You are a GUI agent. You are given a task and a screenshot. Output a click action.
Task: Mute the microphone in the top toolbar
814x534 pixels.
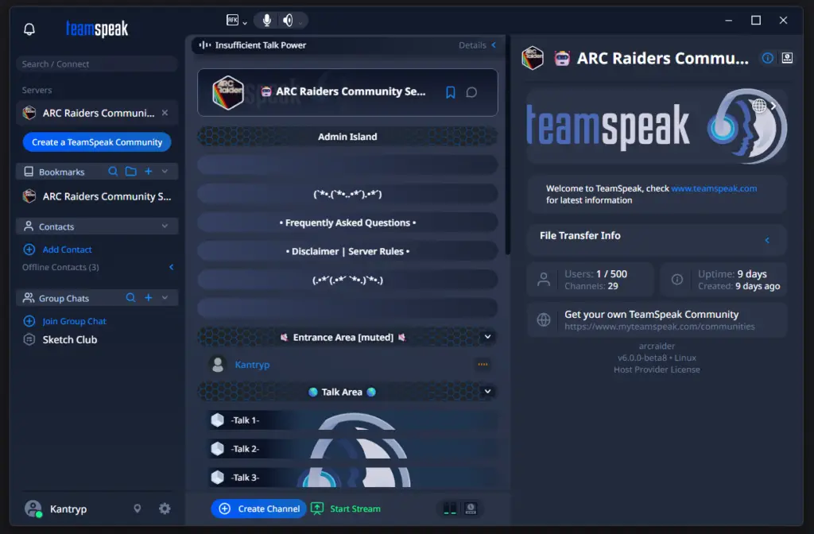pyautogui.click(x=266, y=21)
